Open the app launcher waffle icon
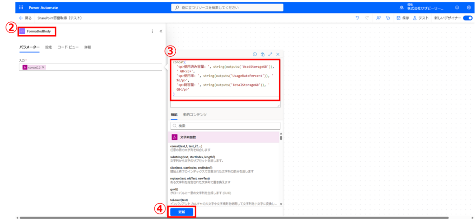Image resolution: width=476 pixels, height=219 pixels. coord(21,7)
